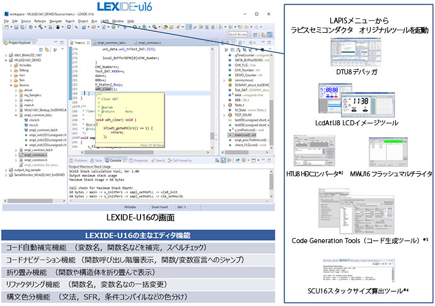Open the LAPIS menu

coord(105,21)
